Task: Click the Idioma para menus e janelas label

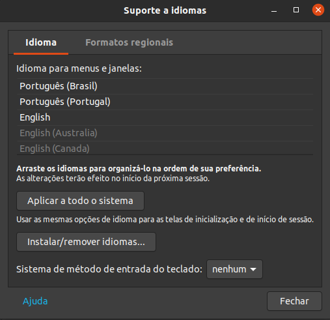Action: (79, 68)
